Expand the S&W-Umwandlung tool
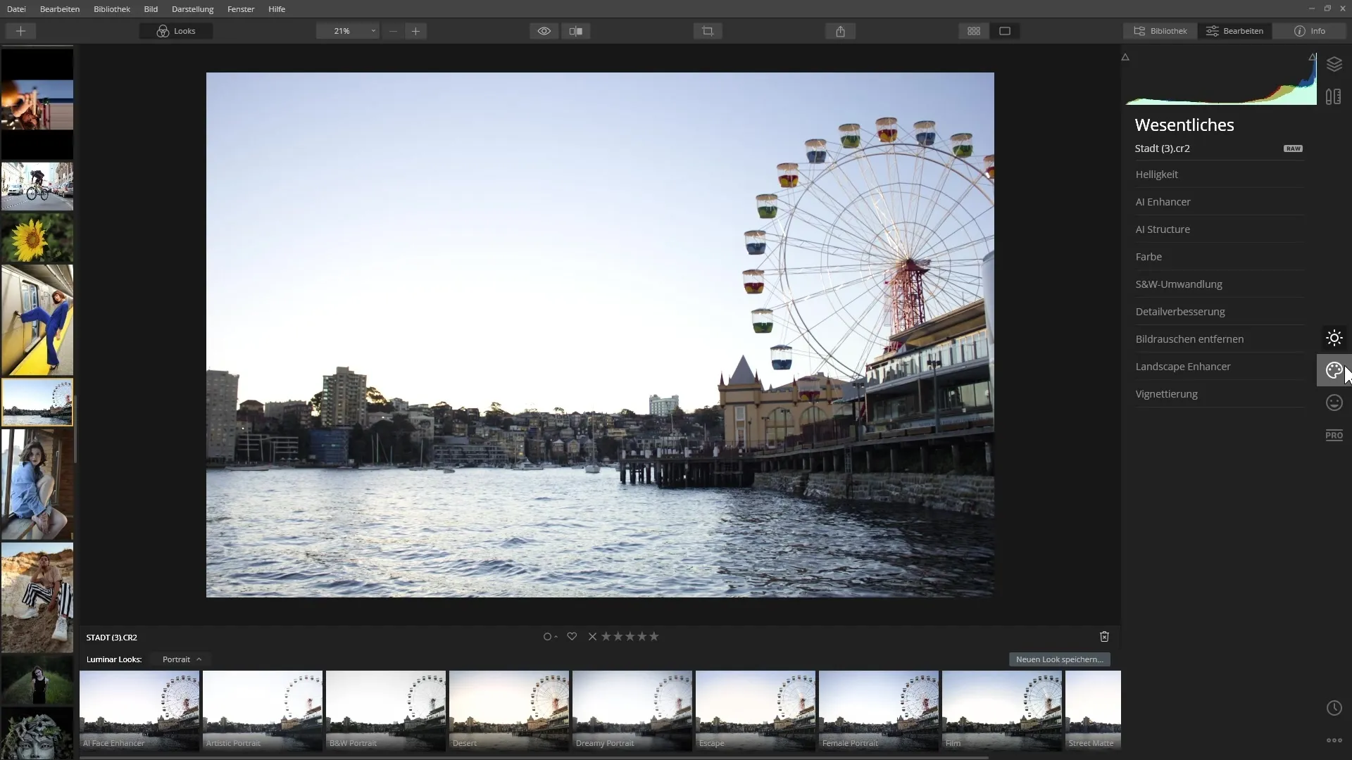The height and width of the screenshot is (760, 1352). pos(1219,284)
